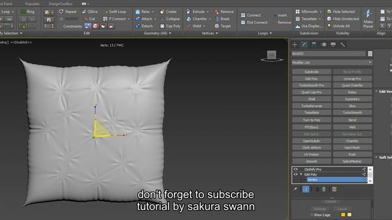Viewport: 392px width, 220px height.
Task: Enable the Show Cage checkbox
Action: click(x=312, y=215)
